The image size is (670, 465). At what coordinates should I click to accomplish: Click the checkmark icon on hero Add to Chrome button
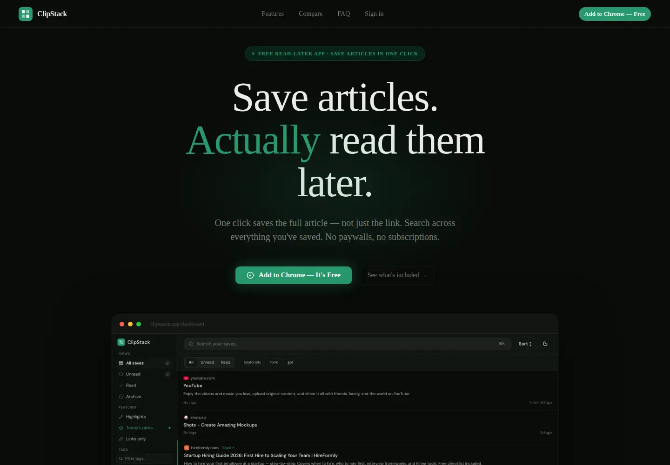click(x=250, y=275)
